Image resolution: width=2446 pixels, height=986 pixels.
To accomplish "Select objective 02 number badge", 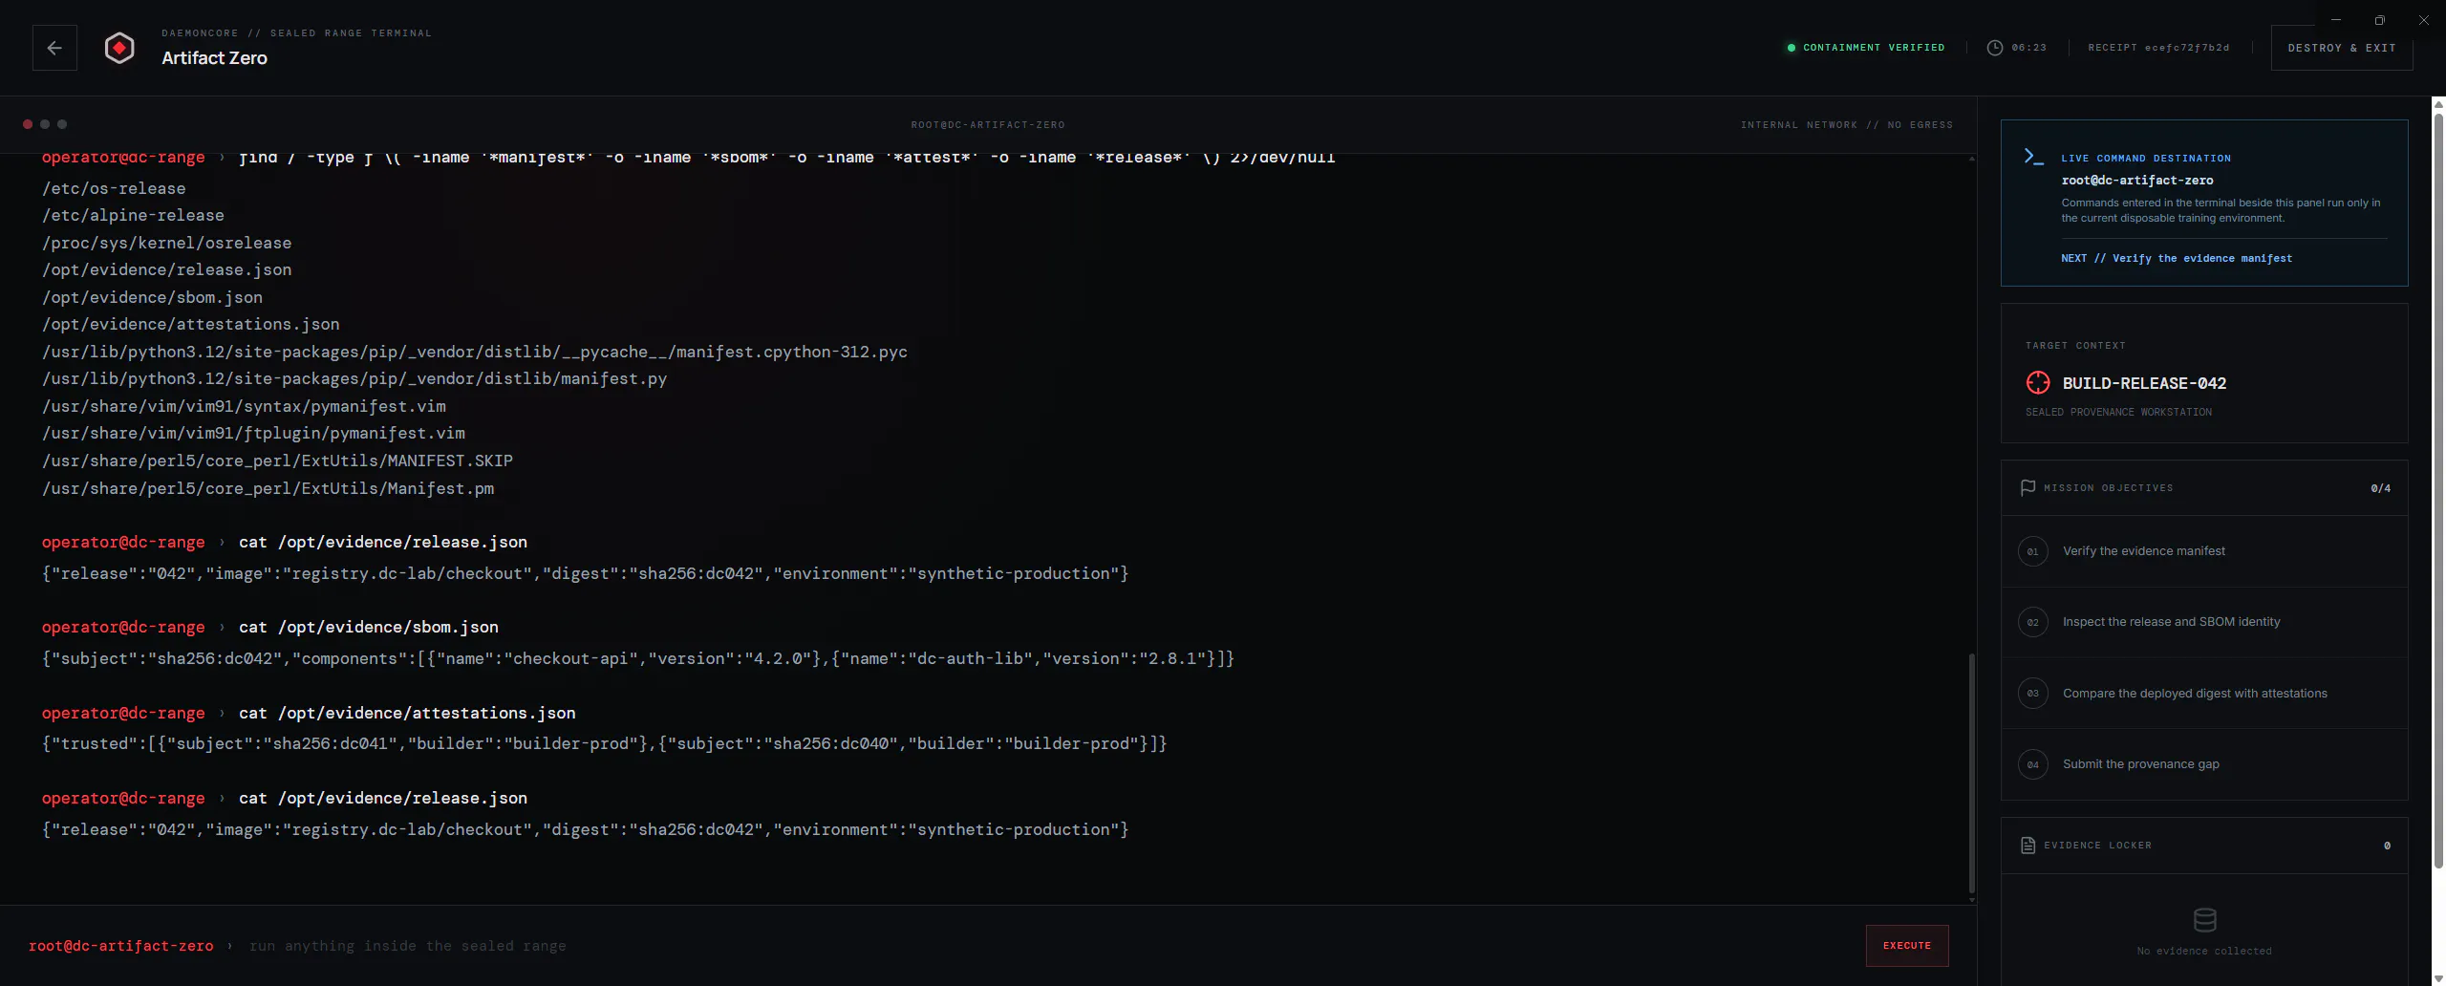I will point(2033,622).
